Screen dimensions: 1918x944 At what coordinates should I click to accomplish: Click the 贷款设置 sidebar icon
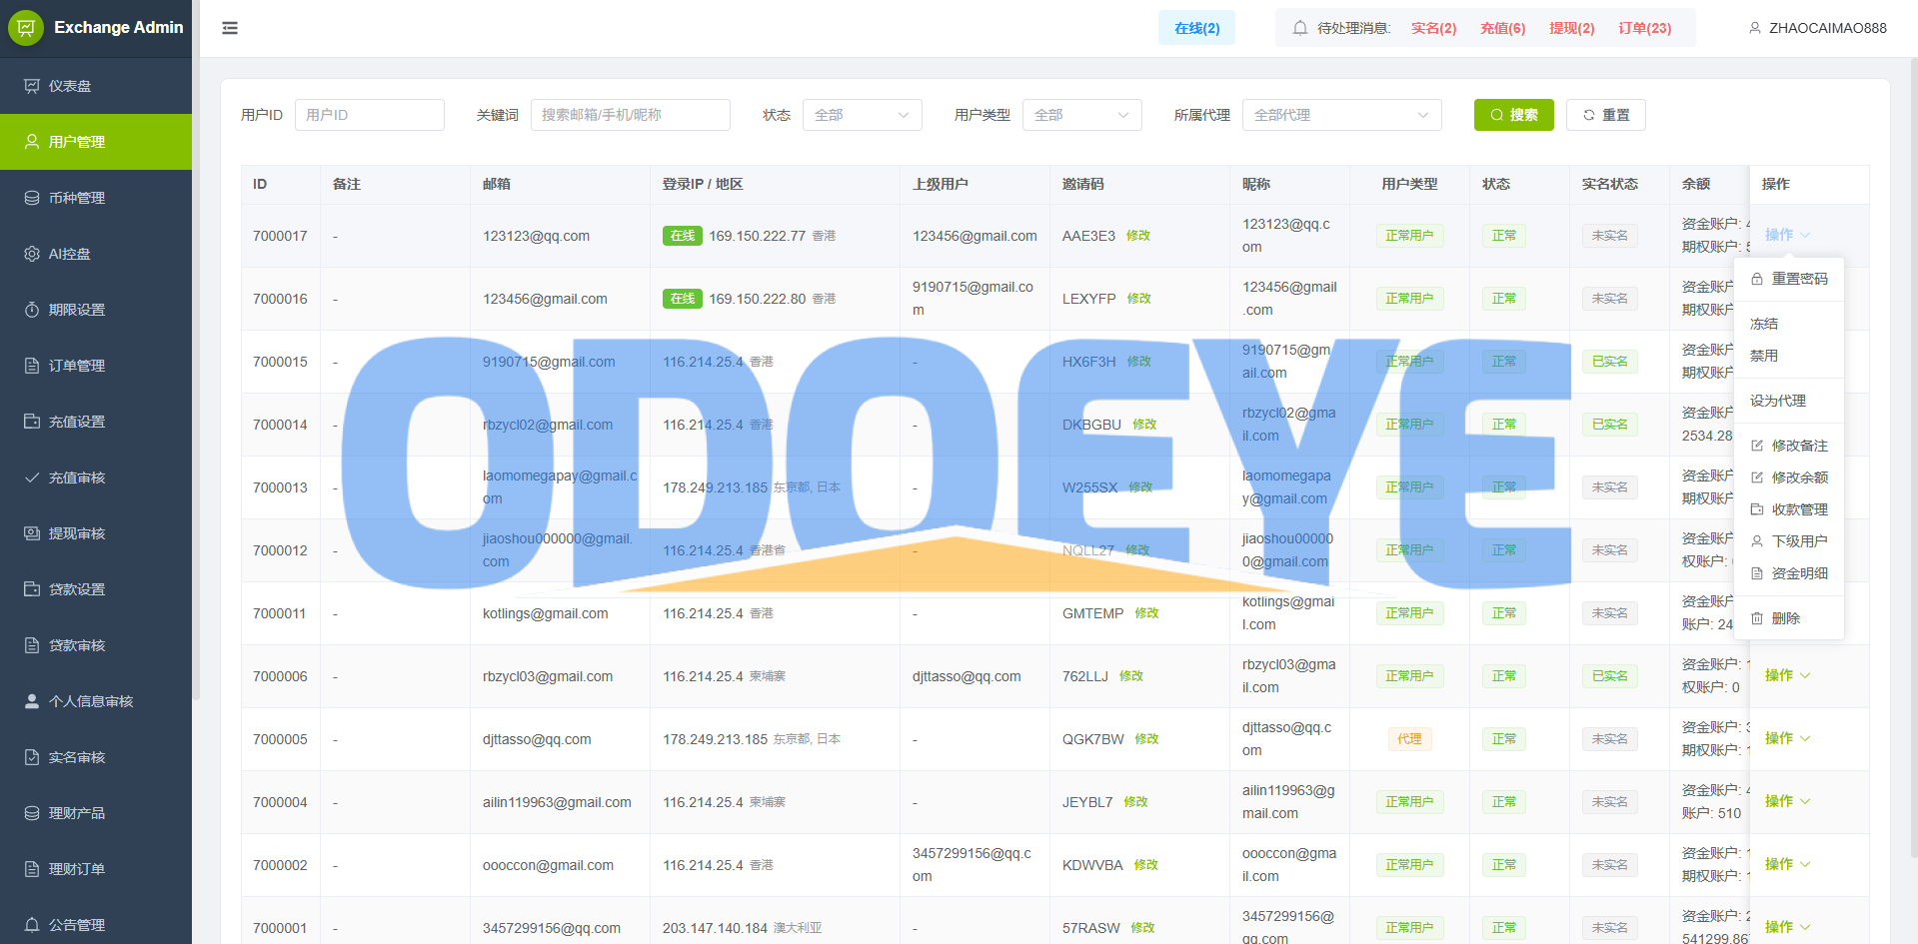pos(32,589)
